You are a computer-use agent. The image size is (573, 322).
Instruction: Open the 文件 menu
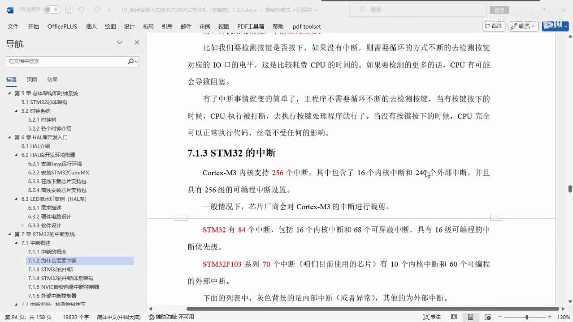(x=13, y=26)
